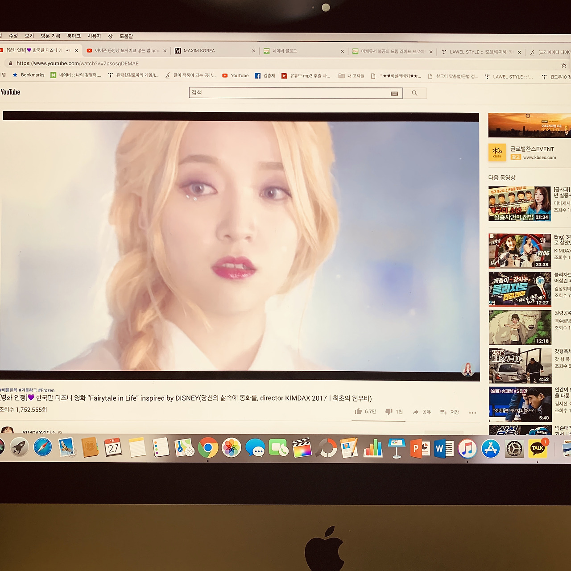Open the 12:27 video thumbnail
Screen dimensions: 571x571
tap(520, 289)
